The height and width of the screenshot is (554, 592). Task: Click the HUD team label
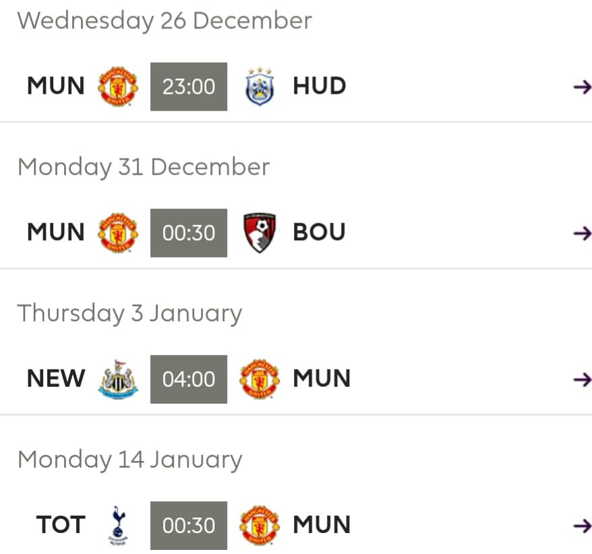pyautogui.click(x=320, y=86)
